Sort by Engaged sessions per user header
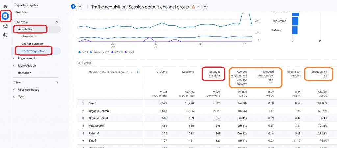The height and width of the screenshot is (148, 337). (x=266, y=75)
